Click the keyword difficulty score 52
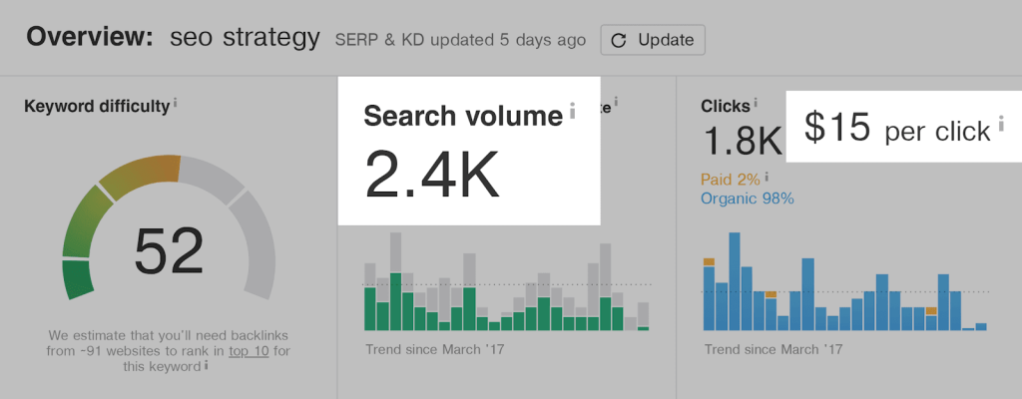This screenshot has width=1022, height=399. (x=169, y=250)
